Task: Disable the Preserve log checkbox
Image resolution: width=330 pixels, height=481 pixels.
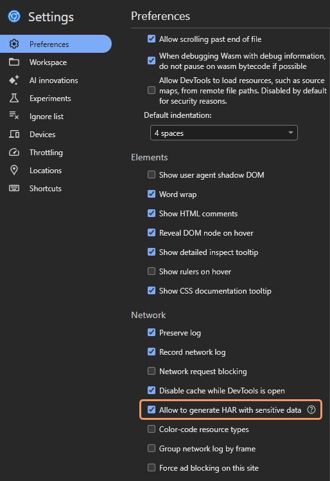Action: (152, 332)
